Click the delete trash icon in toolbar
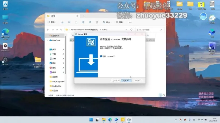Screen dimensions: 220x123 pyautogui.click(x=97, y=22)
